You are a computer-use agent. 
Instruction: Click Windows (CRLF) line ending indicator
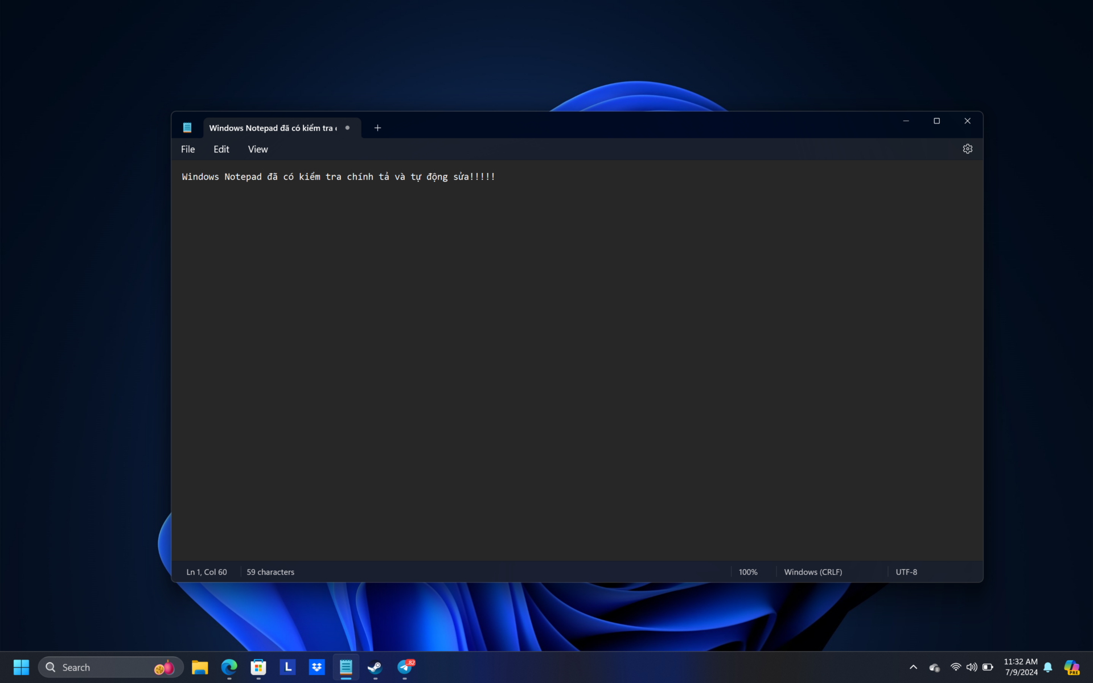click(x=812, y=572)
